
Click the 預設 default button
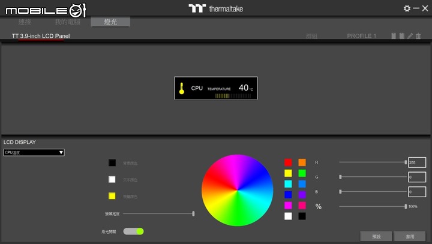[x=376, y=236]
